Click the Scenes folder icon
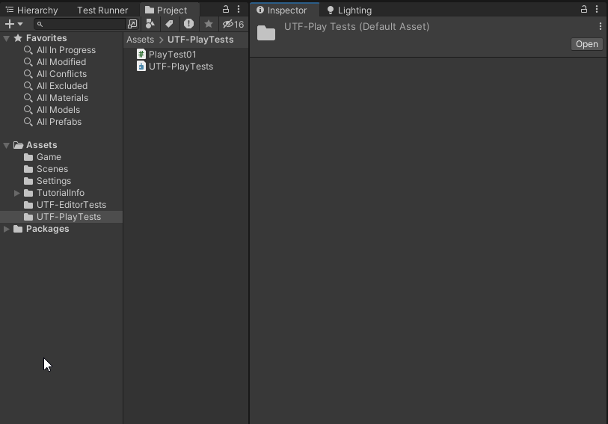608x424 pixels. pos(28,169)
